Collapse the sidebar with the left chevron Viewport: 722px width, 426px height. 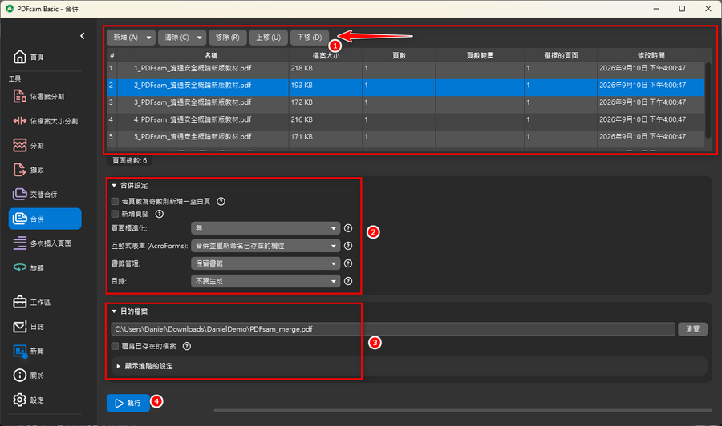82,36
